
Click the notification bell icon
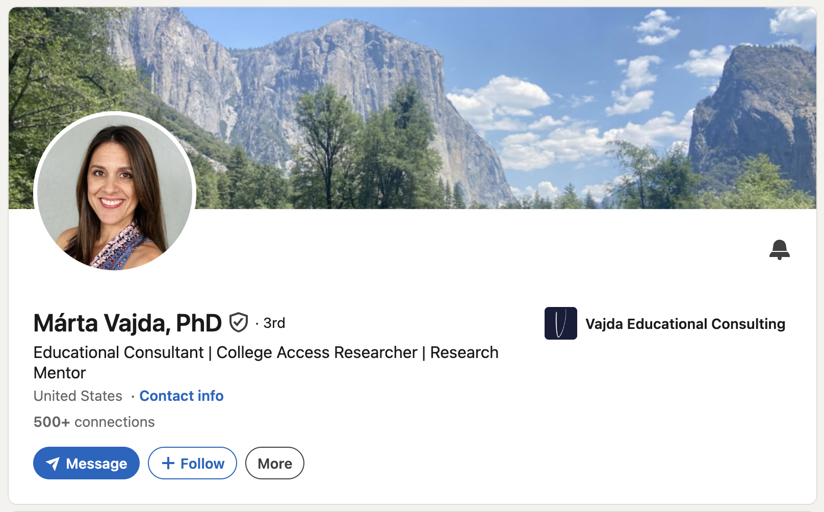[x=779, y=249]
